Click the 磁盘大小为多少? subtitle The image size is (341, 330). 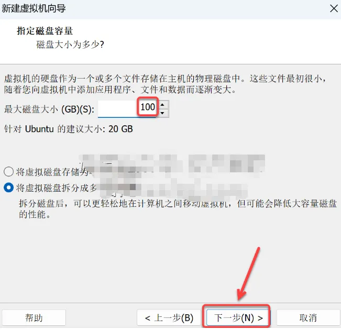coord(70,45)
